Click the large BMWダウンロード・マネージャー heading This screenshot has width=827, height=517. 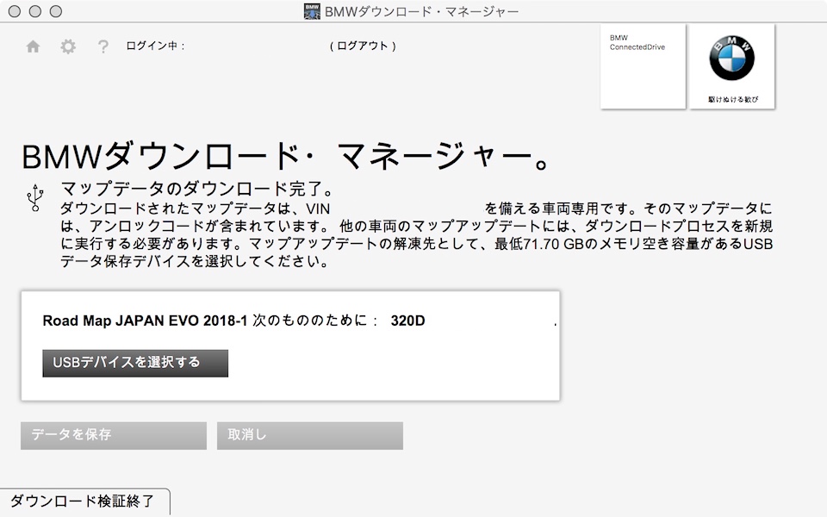pos(286,157)
